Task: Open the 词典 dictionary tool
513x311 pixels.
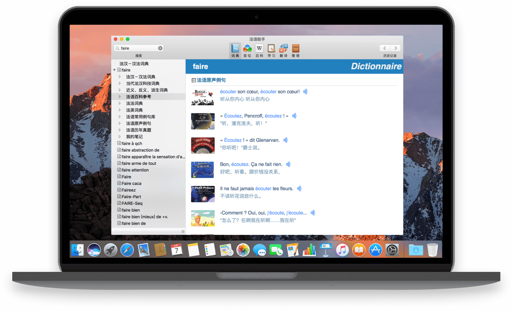Action: coord(235,50)
